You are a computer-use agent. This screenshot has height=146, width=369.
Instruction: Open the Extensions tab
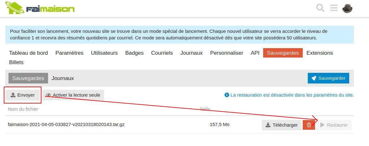point(319,53)
